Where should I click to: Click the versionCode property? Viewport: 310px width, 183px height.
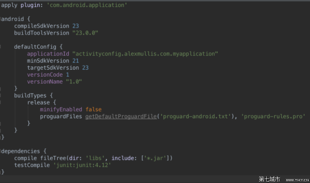pos(45,74)
